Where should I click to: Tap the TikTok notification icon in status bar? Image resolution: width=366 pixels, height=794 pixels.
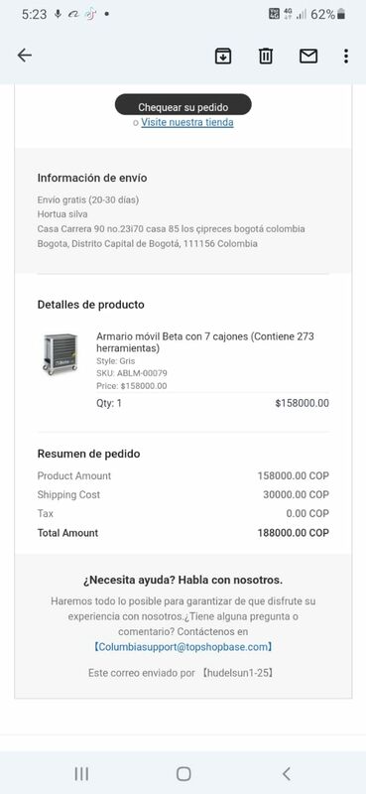[90, 15]
